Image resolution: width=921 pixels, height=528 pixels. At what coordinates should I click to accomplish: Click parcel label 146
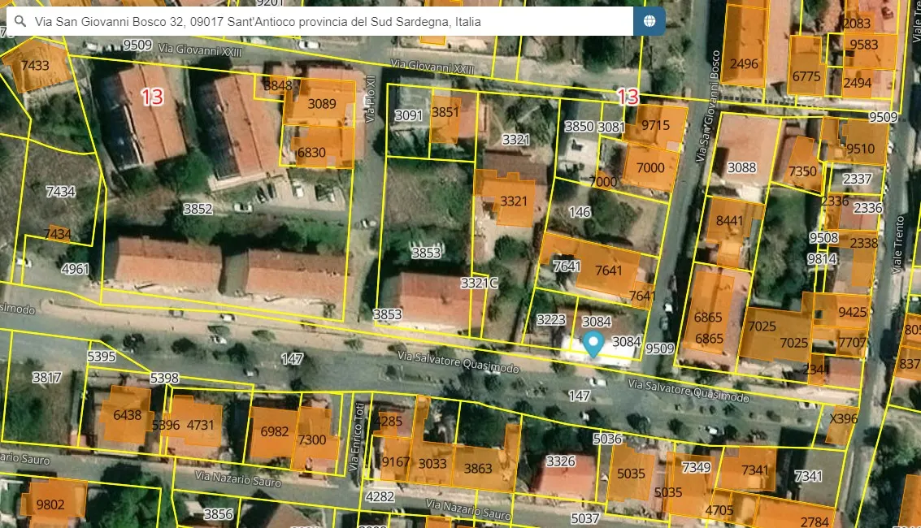tap(579, 212)
